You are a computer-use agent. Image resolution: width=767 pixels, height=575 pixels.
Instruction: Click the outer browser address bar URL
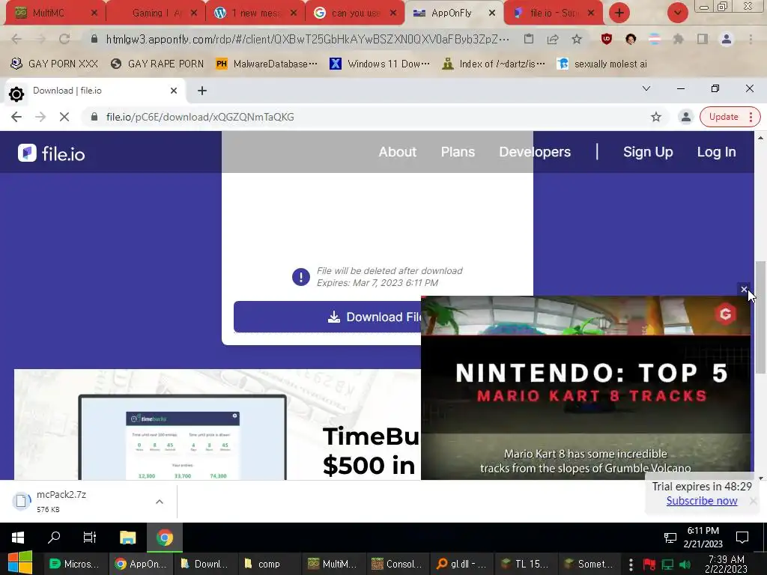(307, 39)
